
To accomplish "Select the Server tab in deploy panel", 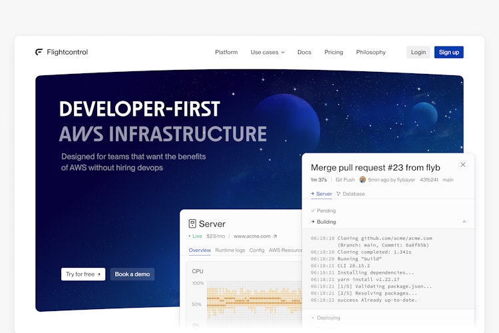I will (x=321, y=194).
